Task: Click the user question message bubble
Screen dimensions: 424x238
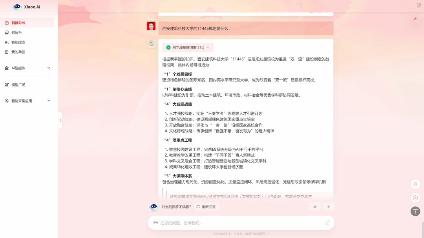Action: tap(246, 28)
